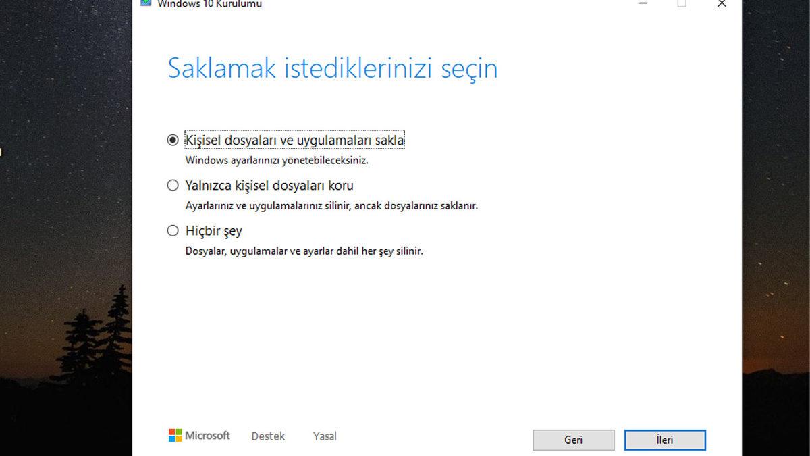
Task: Select the 'Kişisel dosyaları ve uygulamaları sakla' radio button
Action: [173, 139]
